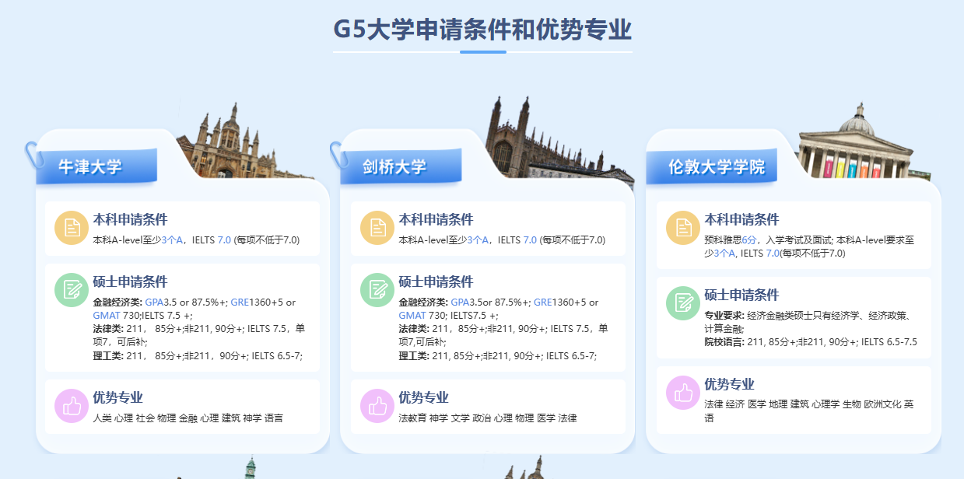Click Cambridge undergraduate requirements document icon
The width and height of the screenshot is (964, 479).
coord(377,227)
